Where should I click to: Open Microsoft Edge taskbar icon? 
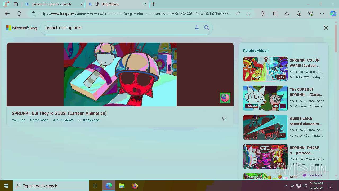tap(109, 186)
